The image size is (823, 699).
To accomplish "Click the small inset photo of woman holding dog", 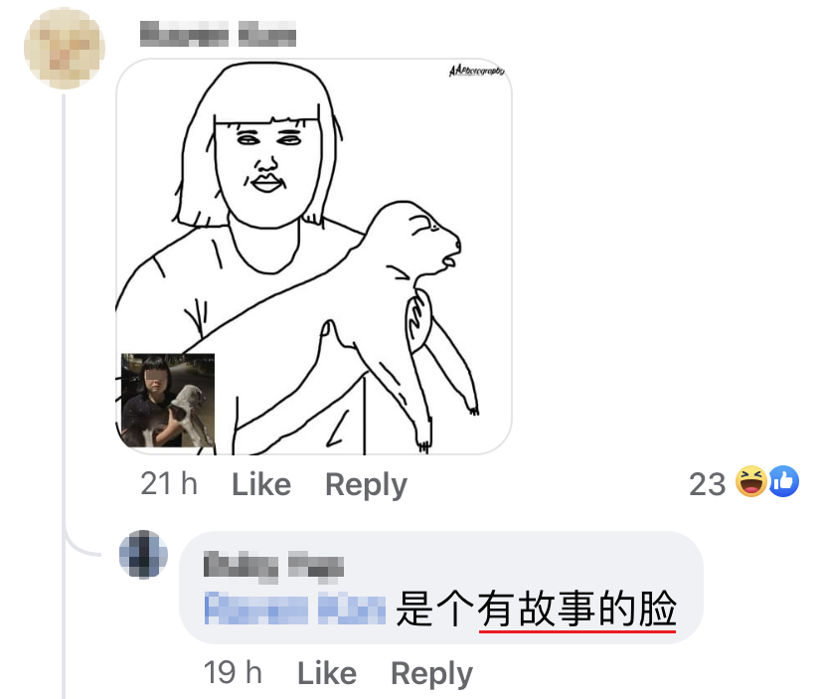I will [x=168, y=400].
